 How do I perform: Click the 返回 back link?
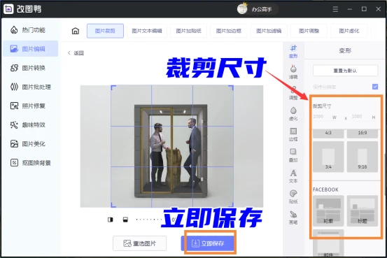pyautogui.click(x=76, y=53)
